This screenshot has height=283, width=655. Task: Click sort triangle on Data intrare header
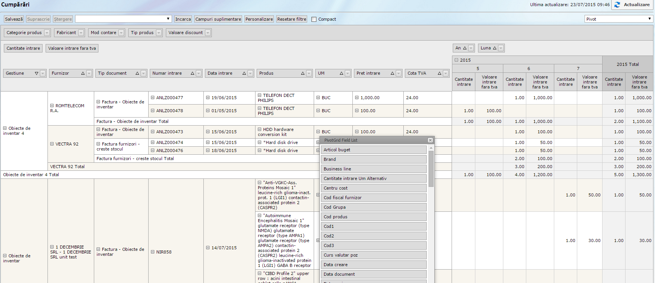pyautogui.click(x=244, y=74)
